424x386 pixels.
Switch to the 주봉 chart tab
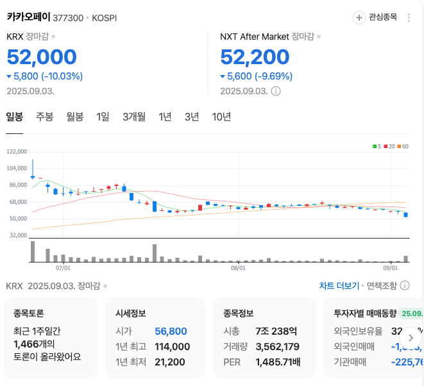coord(45,117)
